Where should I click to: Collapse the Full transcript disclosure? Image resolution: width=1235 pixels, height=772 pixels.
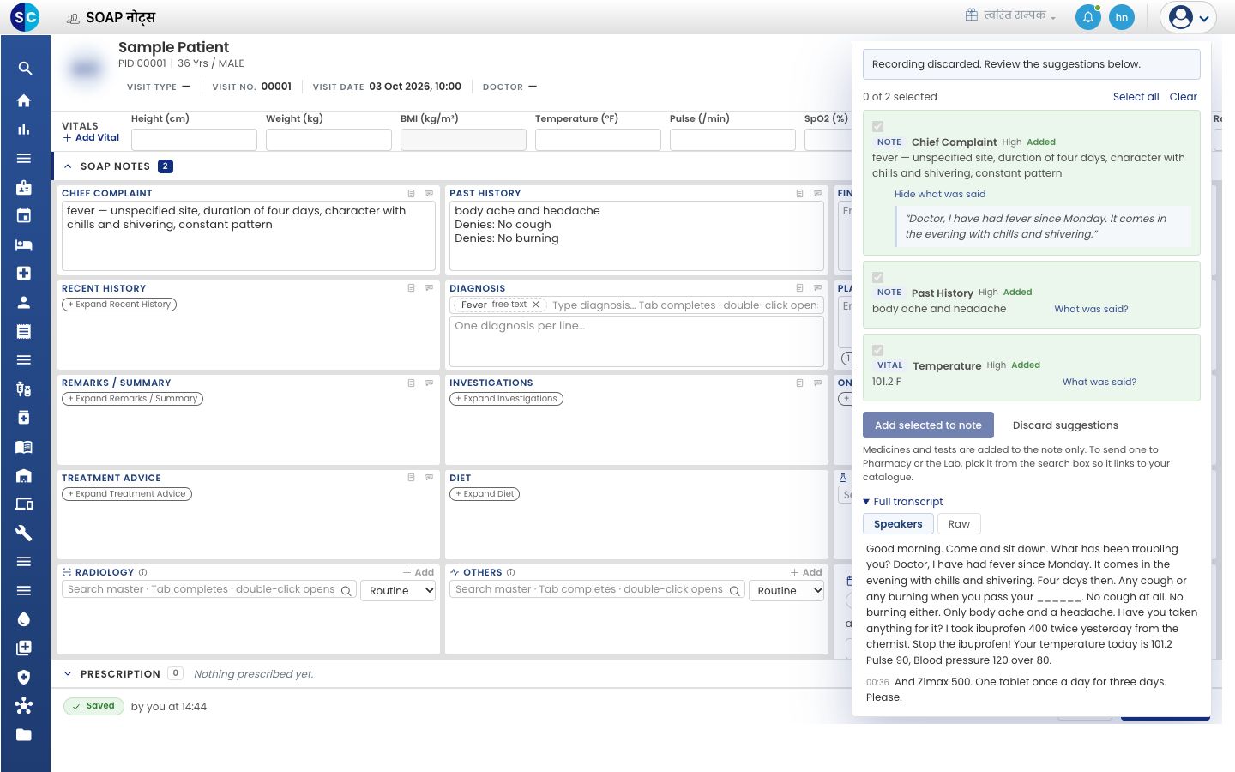903,502
